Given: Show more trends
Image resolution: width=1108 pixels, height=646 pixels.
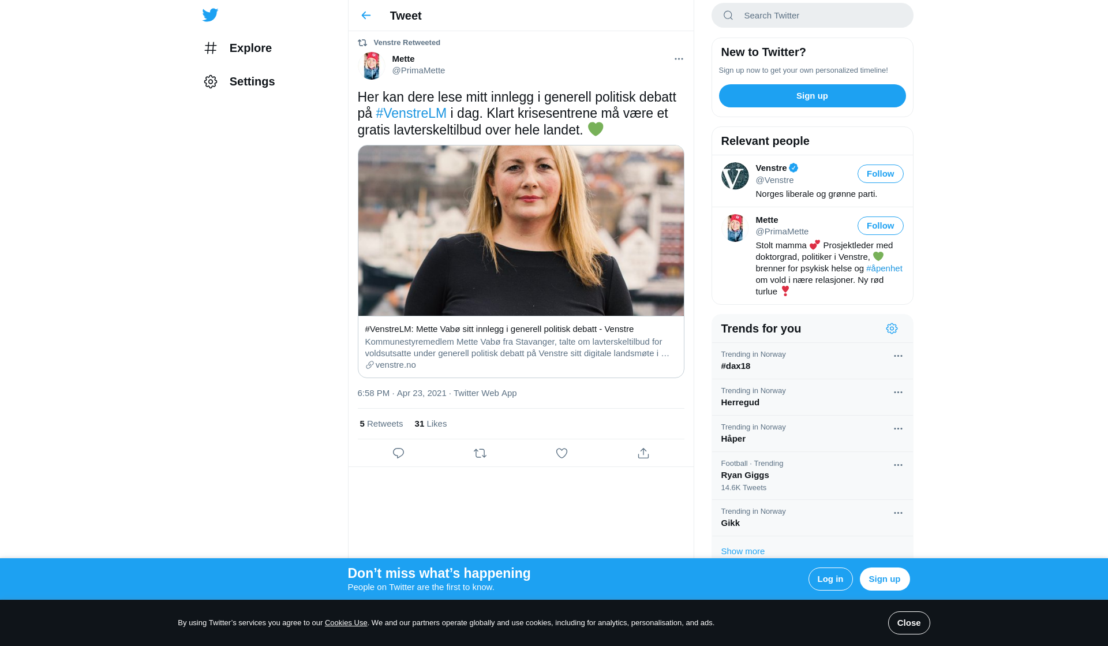Looking at the screenshot, I should 743,551.
